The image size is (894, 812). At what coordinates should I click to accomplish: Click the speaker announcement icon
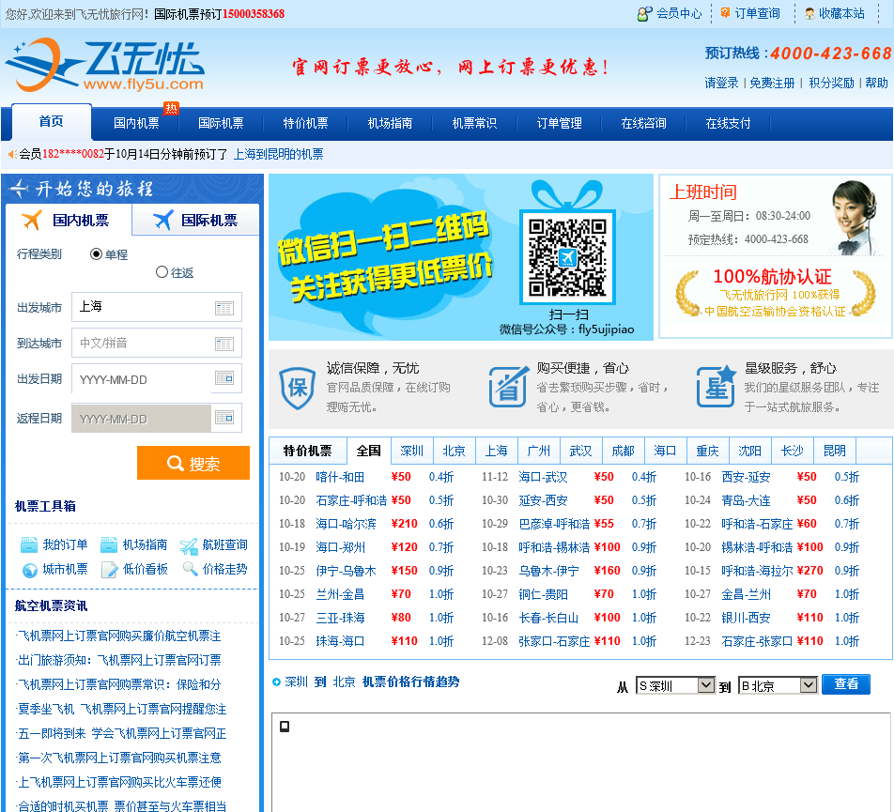coord(12,154)
